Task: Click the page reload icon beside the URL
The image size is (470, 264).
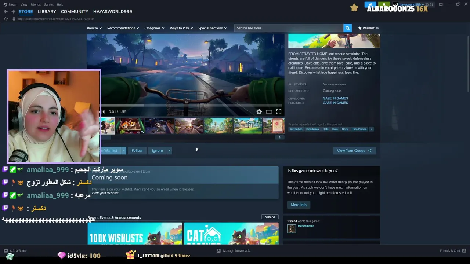Action: pyautogui.click(x=6, y=19)
